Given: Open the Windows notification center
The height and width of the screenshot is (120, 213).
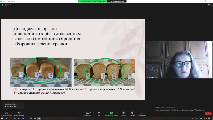Looking at the screenshot, I should 210,118.
